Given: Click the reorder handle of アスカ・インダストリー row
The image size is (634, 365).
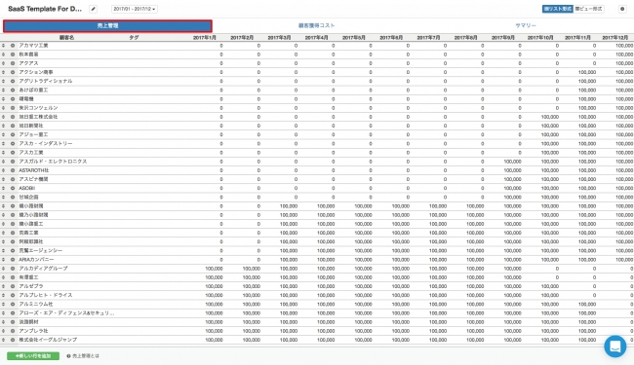Looking at the screenshot, I should [x=4, y=144].
